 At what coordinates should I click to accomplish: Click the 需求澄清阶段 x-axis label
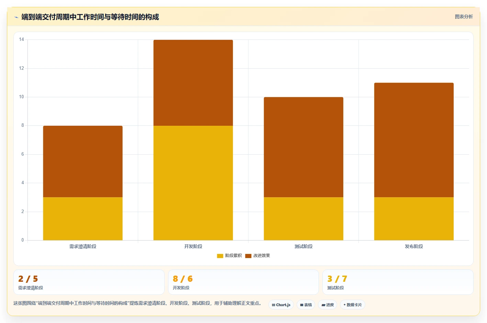pyautogui.click(x=83, y=246)
